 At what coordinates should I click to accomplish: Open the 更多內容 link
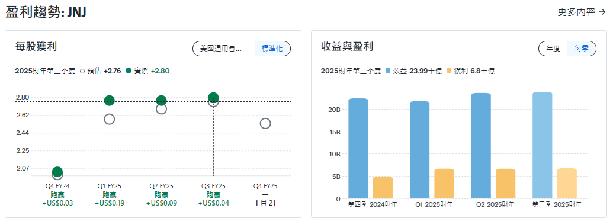coord(582,12)
